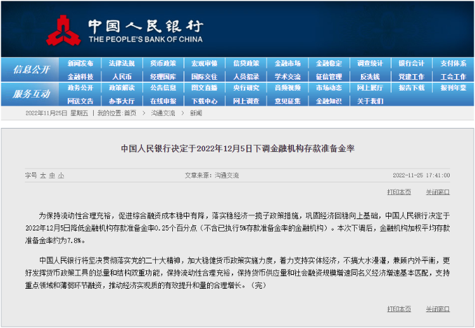Image resolution: width=475 pixels, height=328 pixels.
Task: Go to 金融科技 section
Action: 80,77
